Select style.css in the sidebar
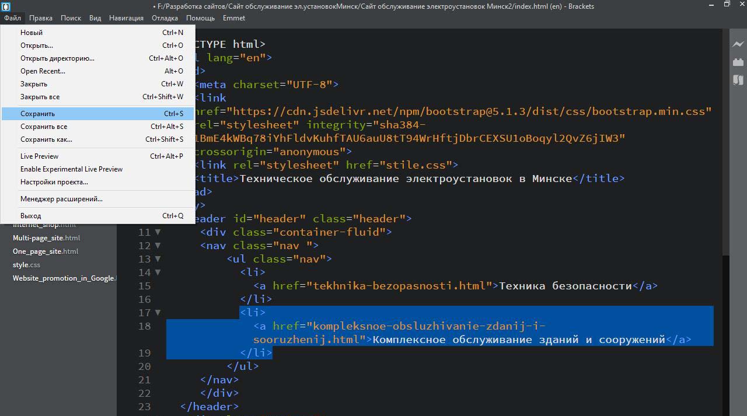 tap(26, 265)
